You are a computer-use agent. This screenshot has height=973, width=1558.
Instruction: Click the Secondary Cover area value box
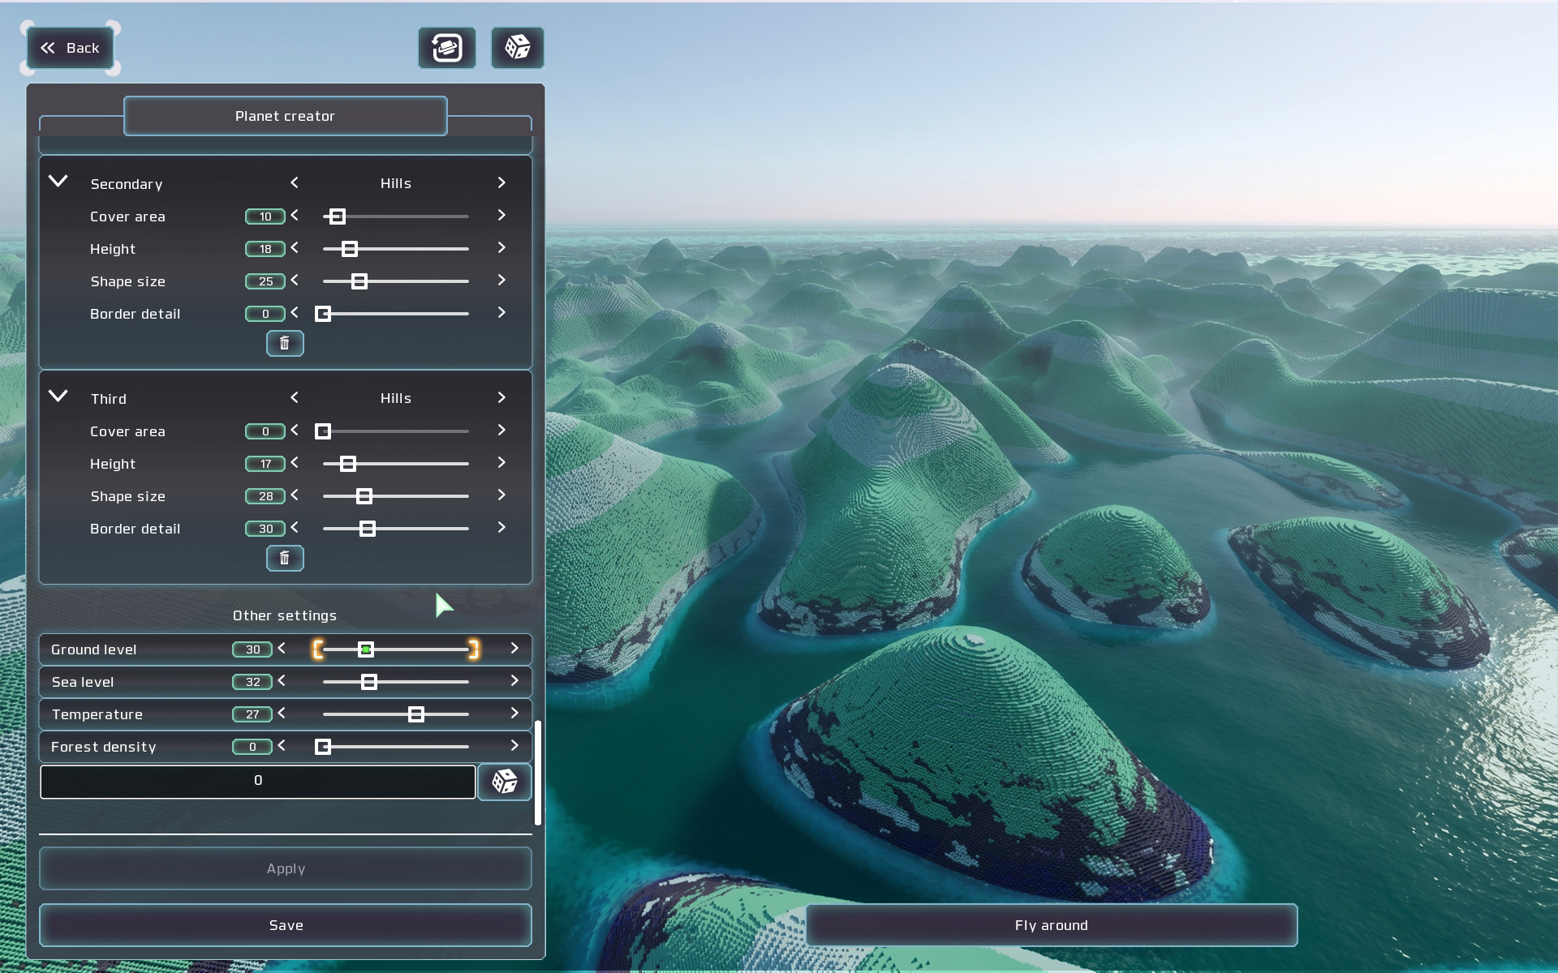point(265,216)
